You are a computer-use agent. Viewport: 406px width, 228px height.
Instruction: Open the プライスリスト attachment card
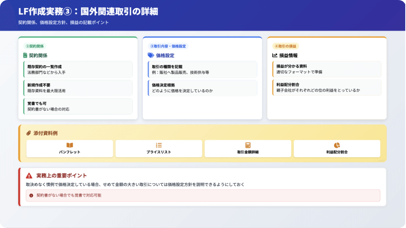coord(159,149)
